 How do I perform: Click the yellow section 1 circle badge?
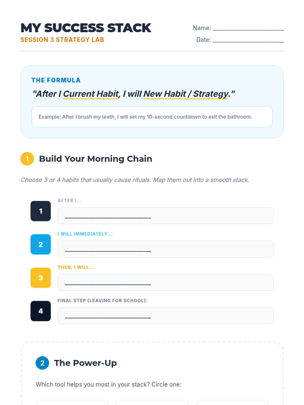click(27, 159)
